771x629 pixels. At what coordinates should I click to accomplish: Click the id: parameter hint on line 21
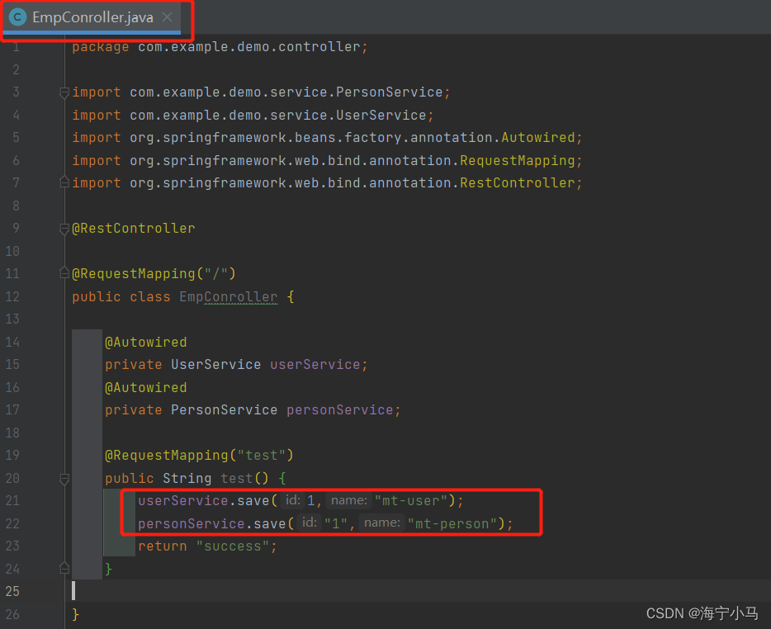tap(292, 500)
